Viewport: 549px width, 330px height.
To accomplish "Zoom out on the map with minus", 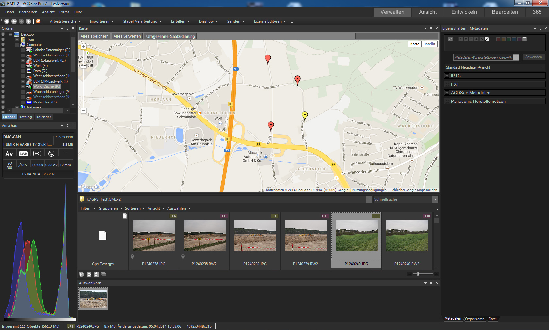I will (84, 111).
